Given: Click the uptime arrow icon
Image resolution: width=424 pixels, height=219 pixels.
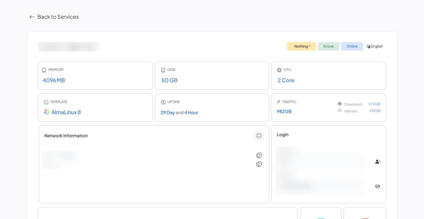Looking at the screenshot, I should click(163, 102).
